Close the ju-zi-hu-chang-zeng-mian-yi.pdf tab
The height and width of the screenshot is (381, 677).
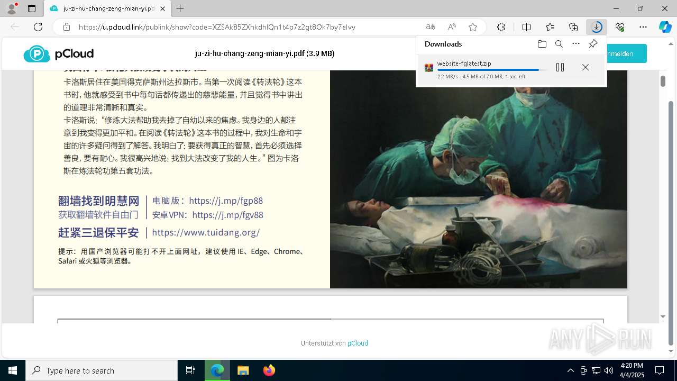coord(162,8)
